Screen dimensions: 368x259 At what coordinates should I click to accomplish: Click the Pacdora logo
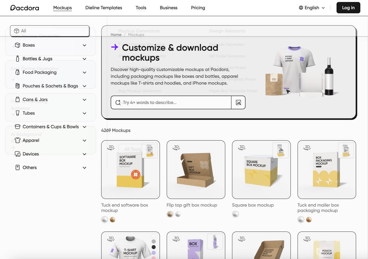pyautogui.click(x=25, y=8)
